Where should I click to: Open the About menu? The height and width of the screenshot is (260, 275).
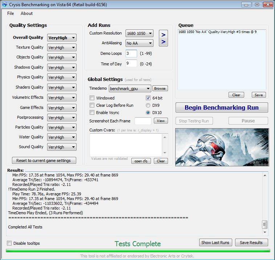tap(26, 13)
